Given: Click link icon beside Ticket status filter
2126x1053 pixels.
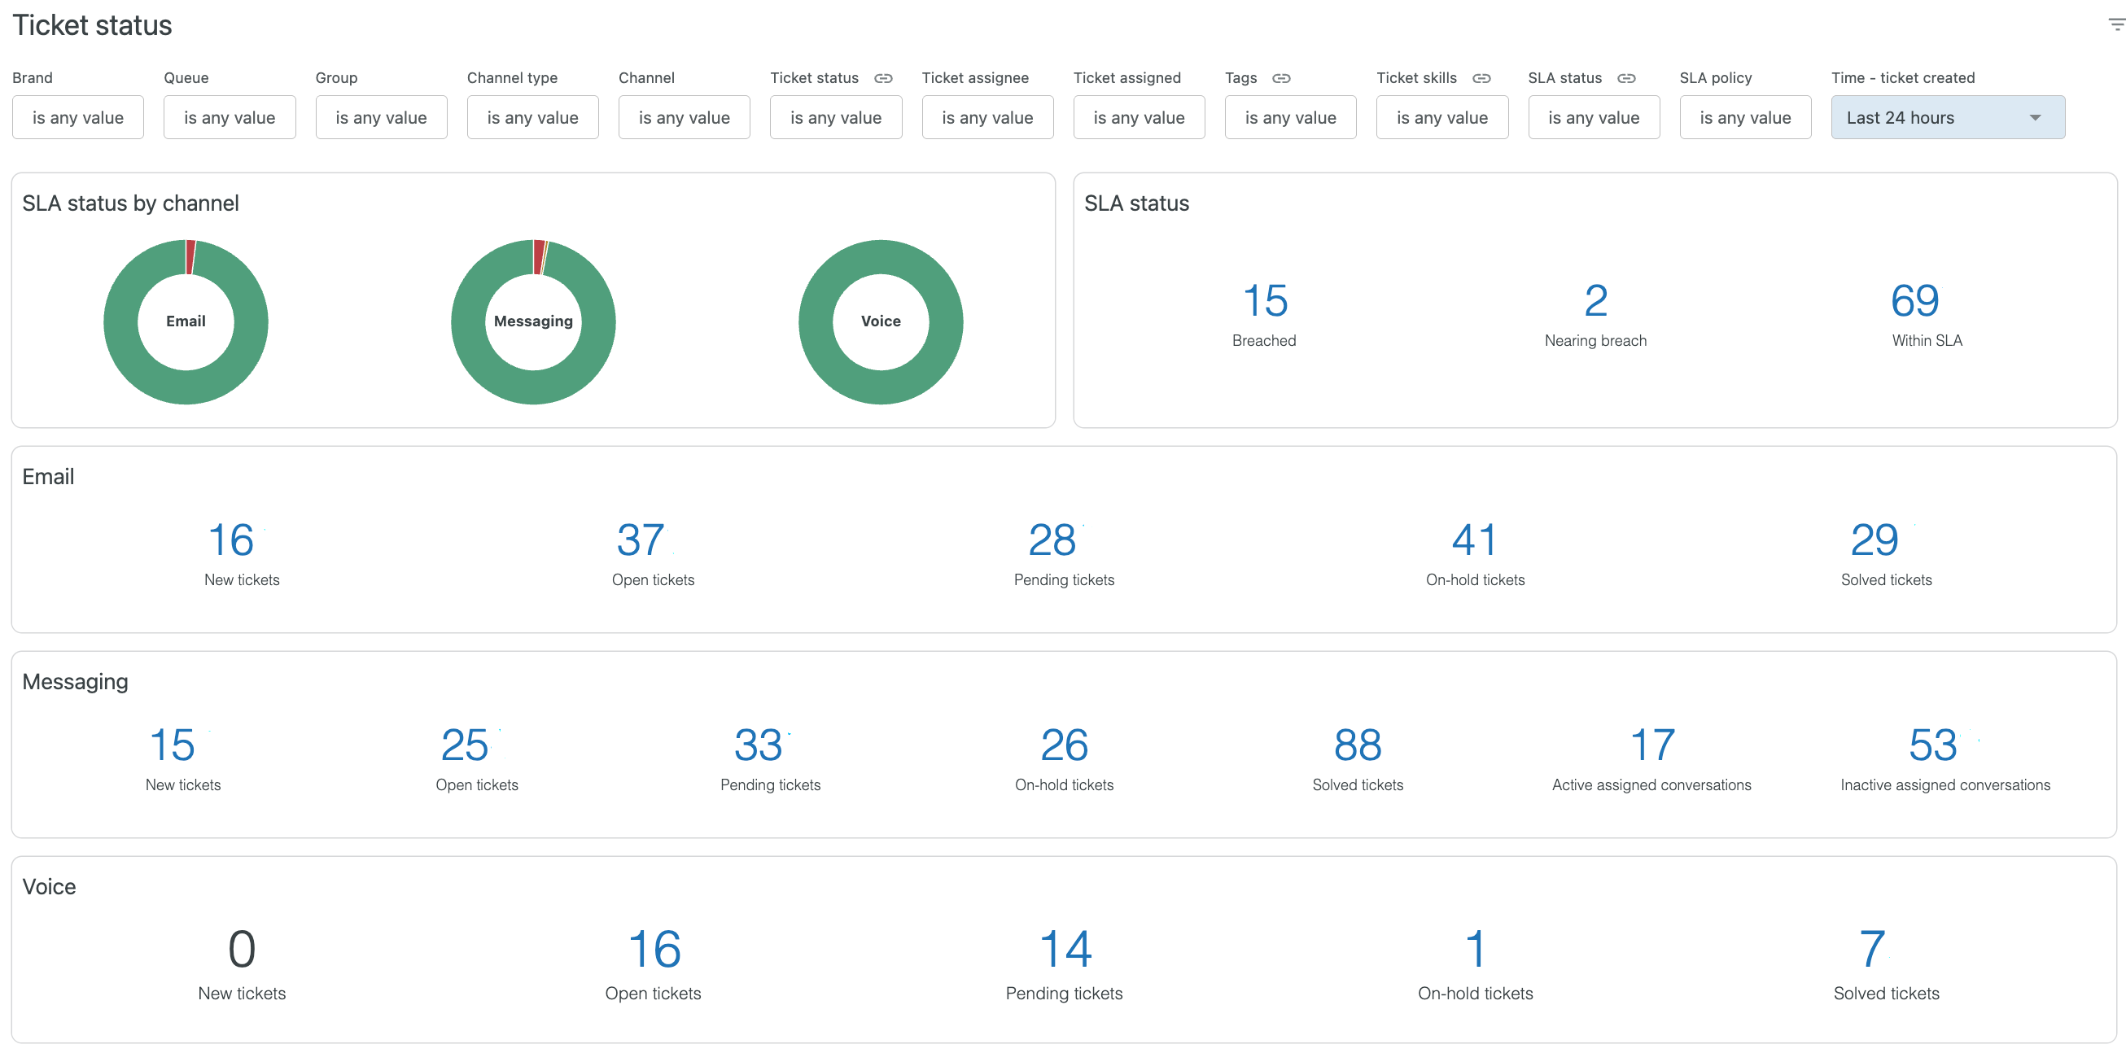Looking at the screenshot, I should 883,78.
